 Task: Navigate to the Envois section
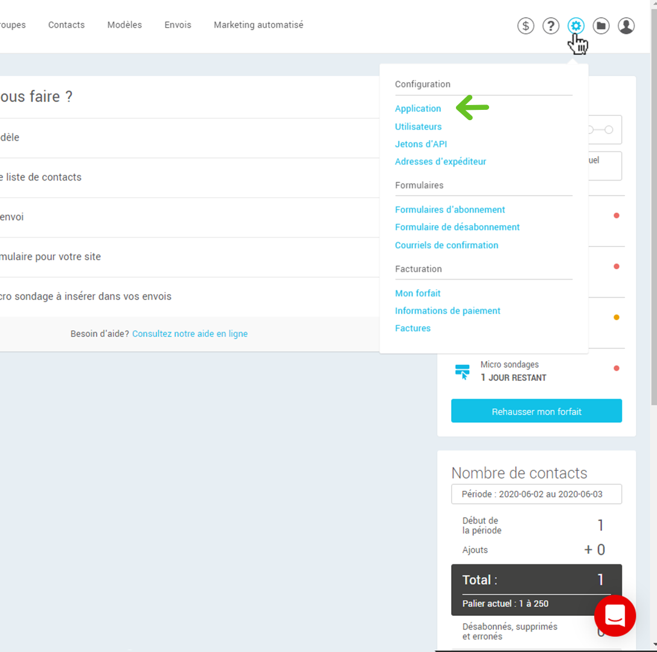click(178, 25)
